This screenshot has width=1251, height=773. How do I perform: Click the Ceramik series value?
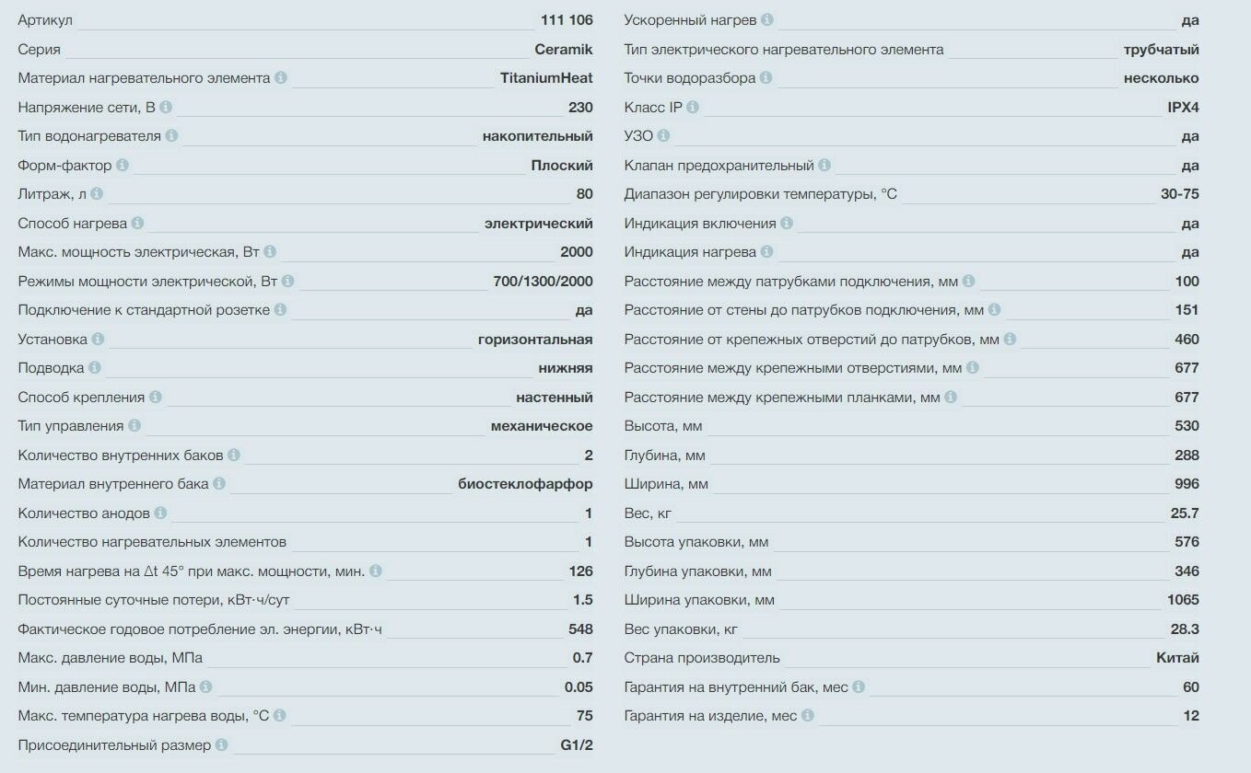(563, 50)
